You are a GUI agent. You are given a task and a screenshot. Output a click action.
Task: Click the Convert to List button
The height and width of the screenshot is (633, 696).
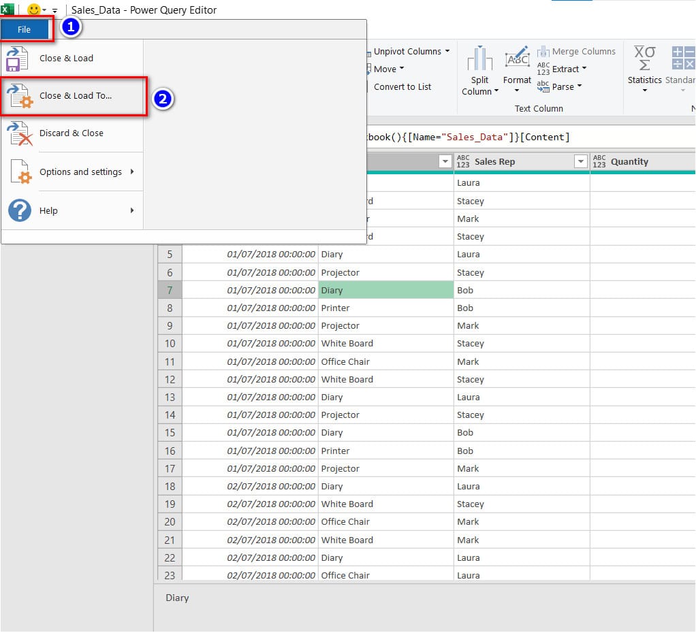[x=402, y=86]
